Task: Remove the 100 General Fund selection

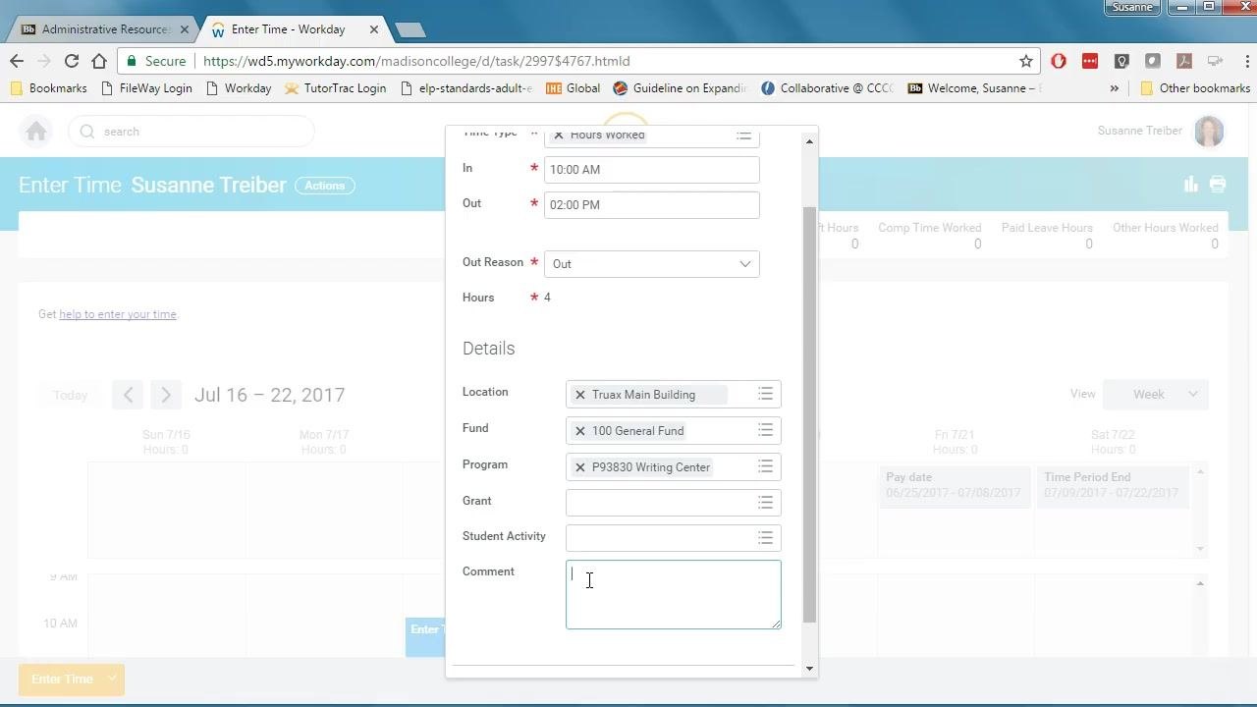Action: click(580, 431)
